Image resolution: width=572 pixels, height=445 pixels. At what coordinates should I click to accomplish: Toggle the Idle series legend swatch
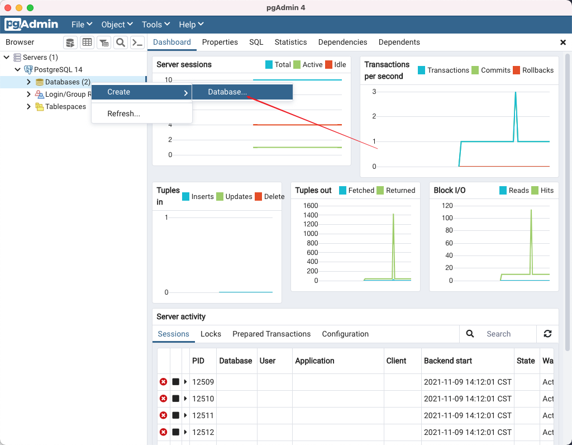[328, 65]
